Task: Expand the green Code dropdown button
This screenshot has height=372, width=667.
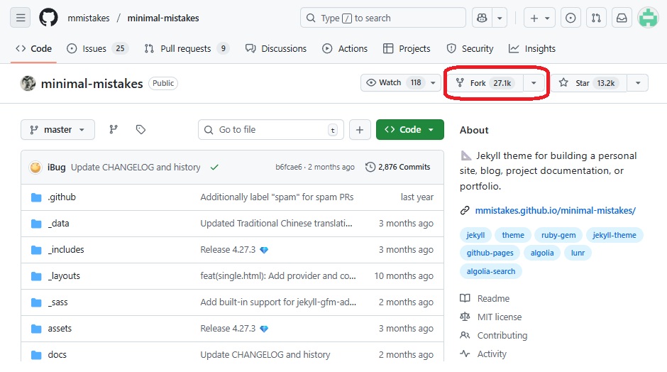Action: coord(410,130)
